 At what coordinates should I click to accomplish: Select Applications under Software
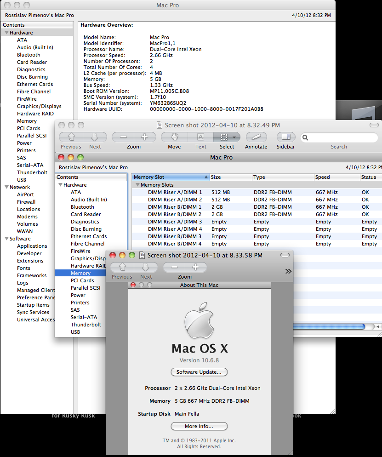[32, 246]
